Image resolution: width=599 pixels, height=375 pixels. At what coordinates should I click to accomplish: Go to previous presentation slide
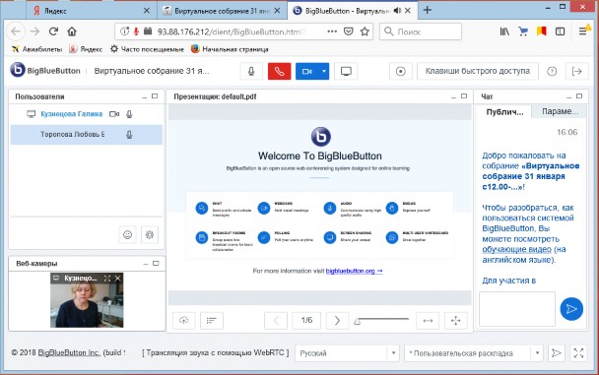(x=276, y=321)
